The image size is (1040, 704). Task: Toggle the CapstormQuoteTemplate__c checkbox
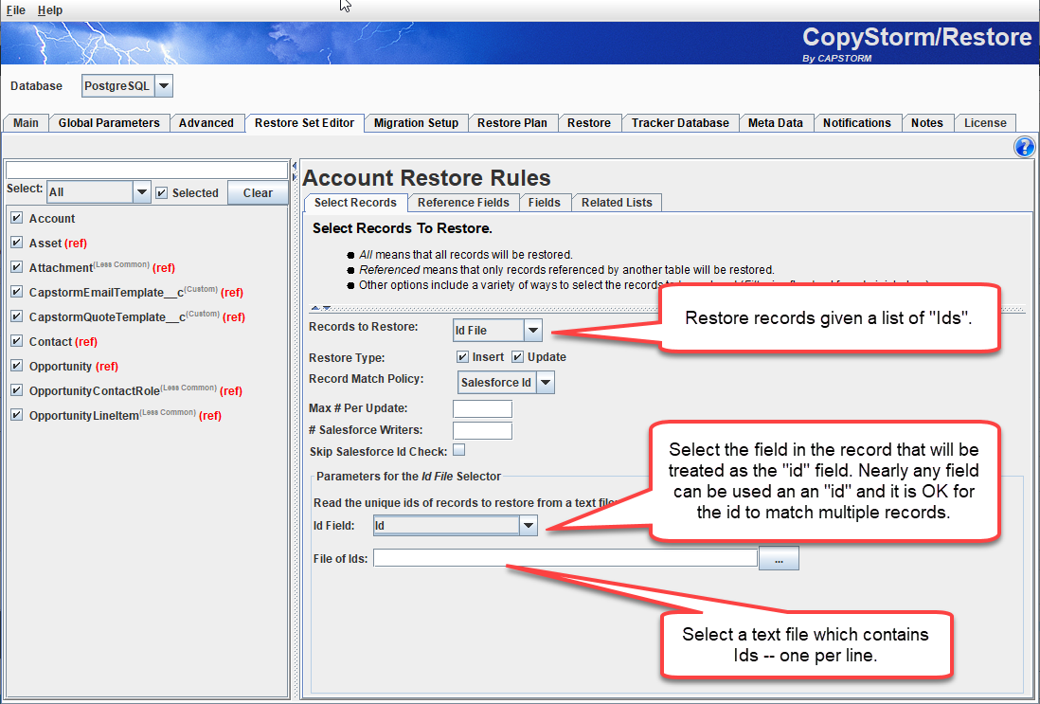[17, 316]
